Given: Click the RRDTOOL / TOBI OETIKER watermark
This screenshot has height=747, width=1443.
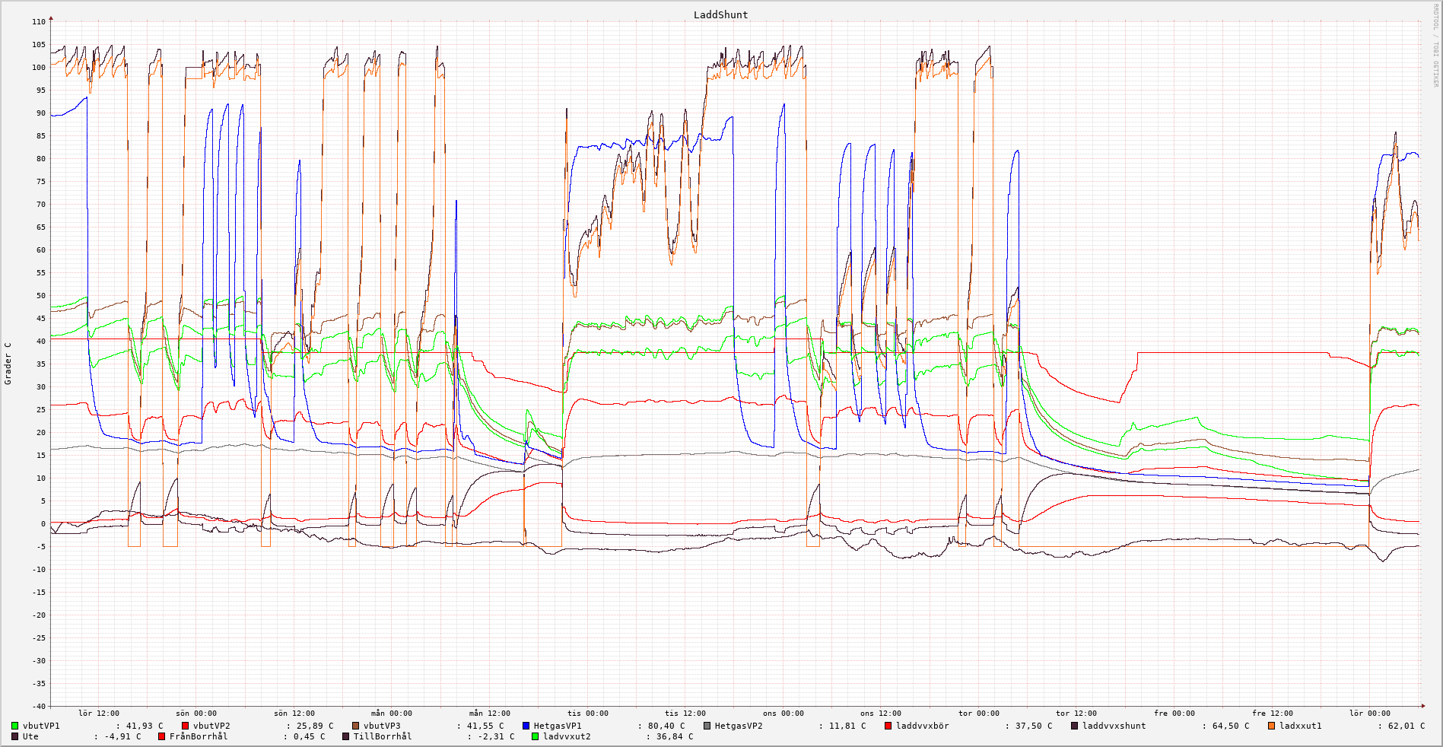Looking at the screenshot, I should [x=1435, y=46].
